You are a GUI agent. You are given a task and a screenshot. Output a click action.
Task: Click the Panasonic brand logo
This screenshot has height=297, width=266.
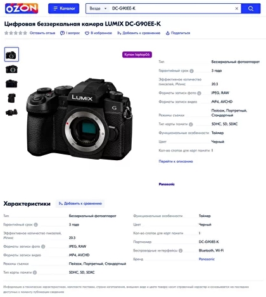pyautogui.click(x=167, y=184)
